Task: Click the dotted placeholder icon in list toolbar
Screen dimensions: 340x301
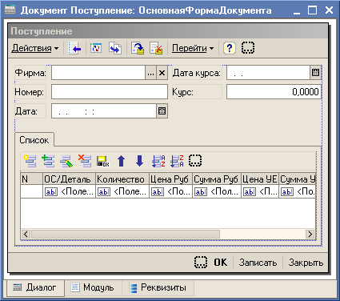Action: (195, 160)
